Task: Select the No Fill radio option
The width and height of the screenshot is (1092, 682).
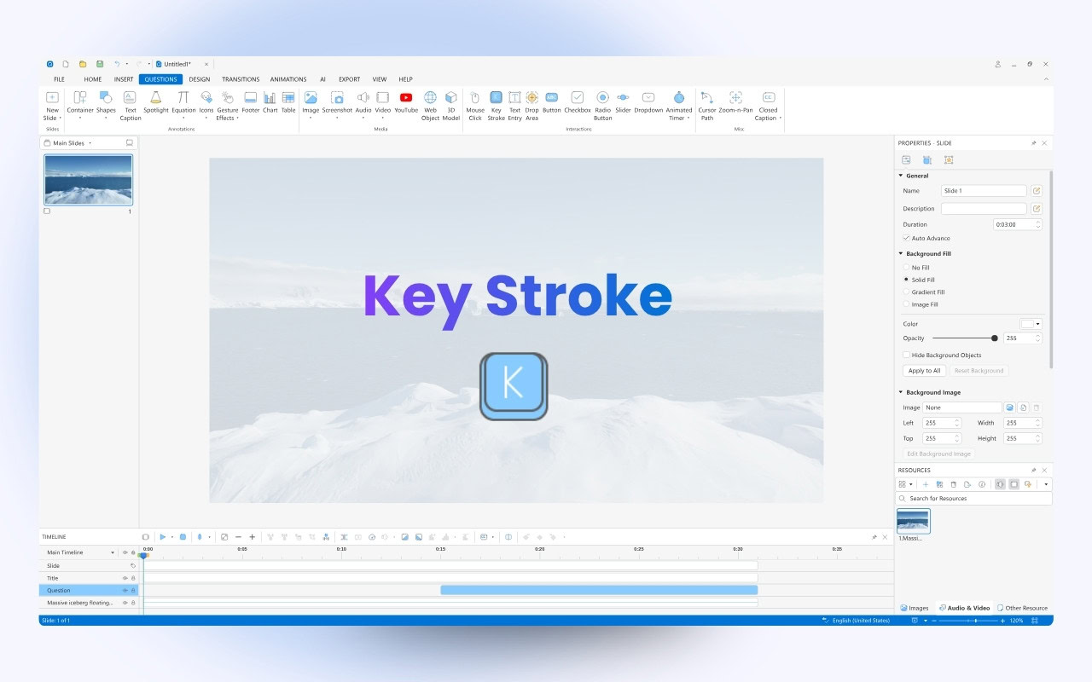Action: tap(906, 268)
